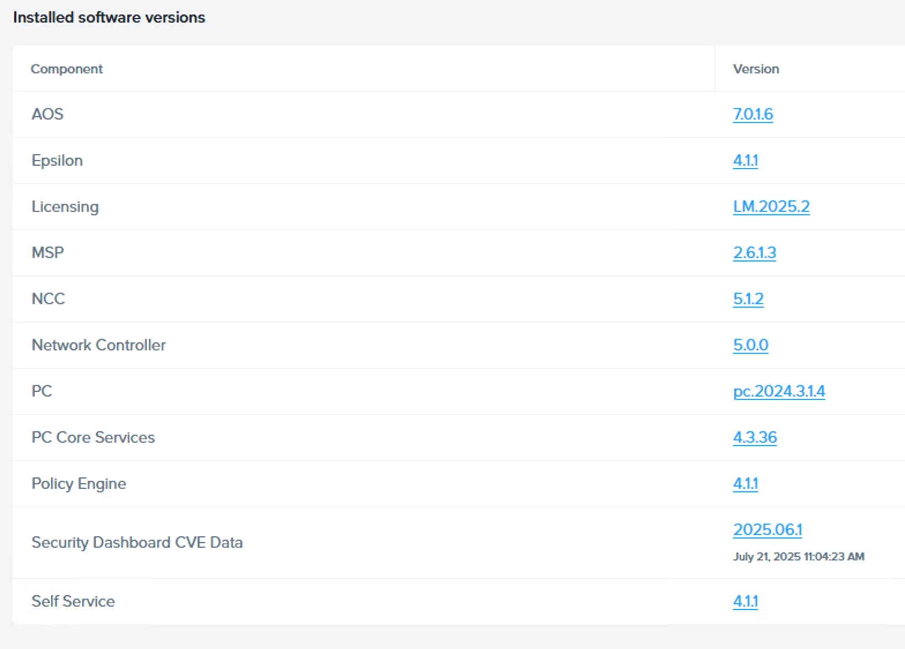
Task: Select the Policy Engine component name
Action: tap(79, 484)
